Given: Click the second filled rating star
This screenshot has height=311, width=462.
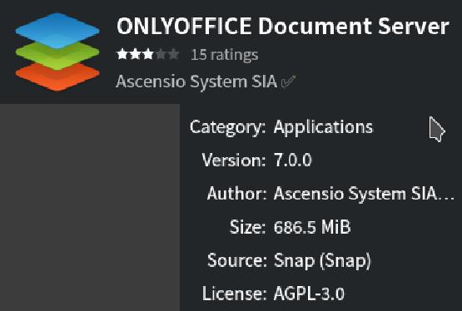Looking at the screenshot, I should coord(135,54).
